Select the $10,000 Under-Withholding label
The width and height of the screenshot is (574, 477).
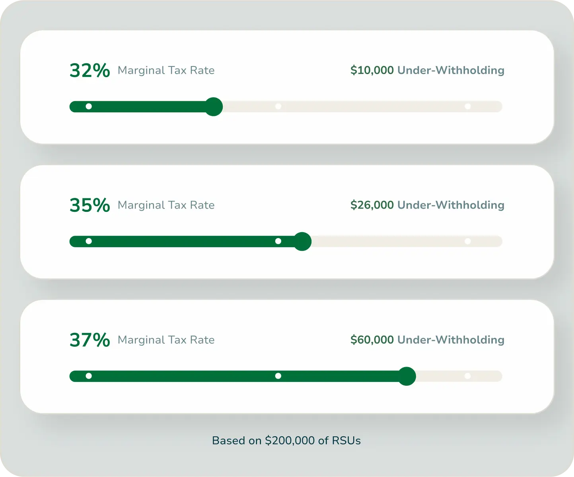(x=427, y=70)
